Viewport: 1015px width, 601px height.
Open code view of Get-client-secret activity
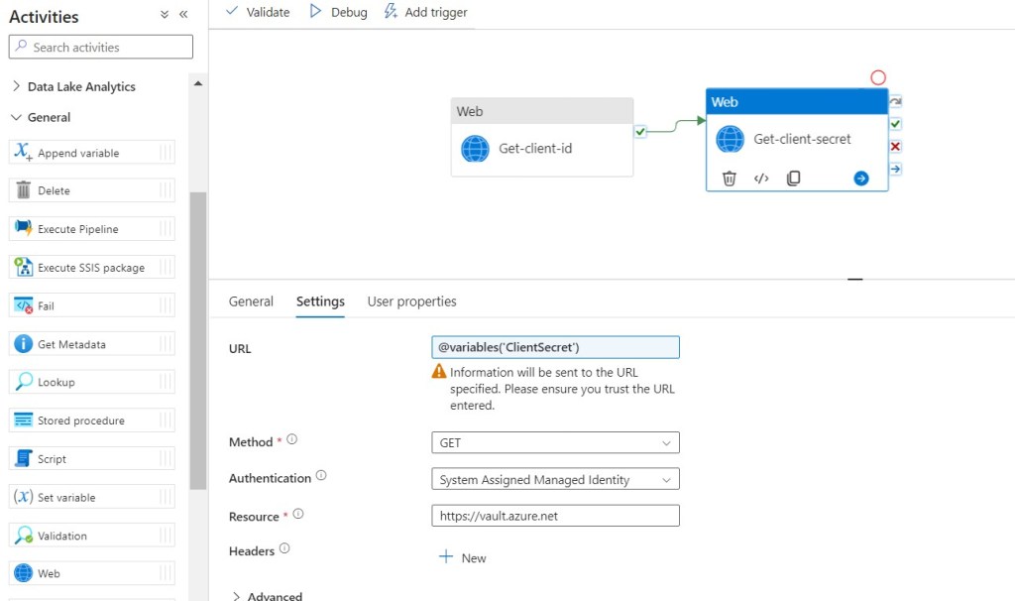click(x=761, y=179)
